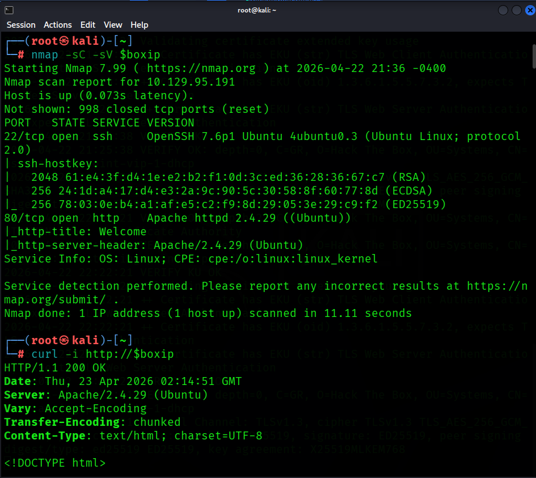The height and width of the screenshot is (478, 536).
Task: Open the Edit menu
Action: coord(88,25)
